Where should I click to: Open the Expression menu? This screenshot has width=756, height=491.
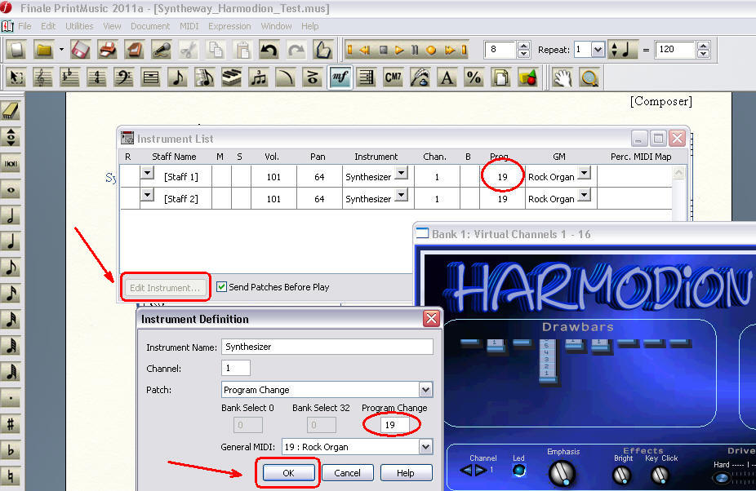[x=229, y=26]
